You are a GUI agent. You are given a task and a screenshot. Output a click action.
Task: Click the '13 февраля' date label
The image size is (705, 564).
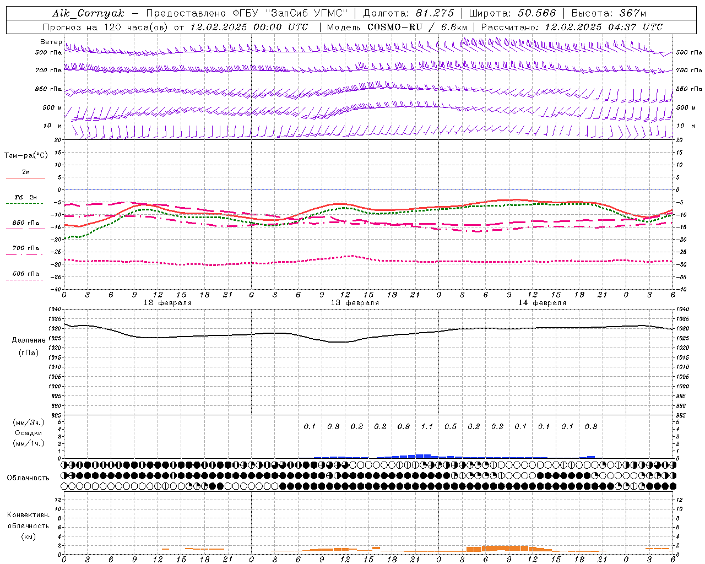coord(355,303)
